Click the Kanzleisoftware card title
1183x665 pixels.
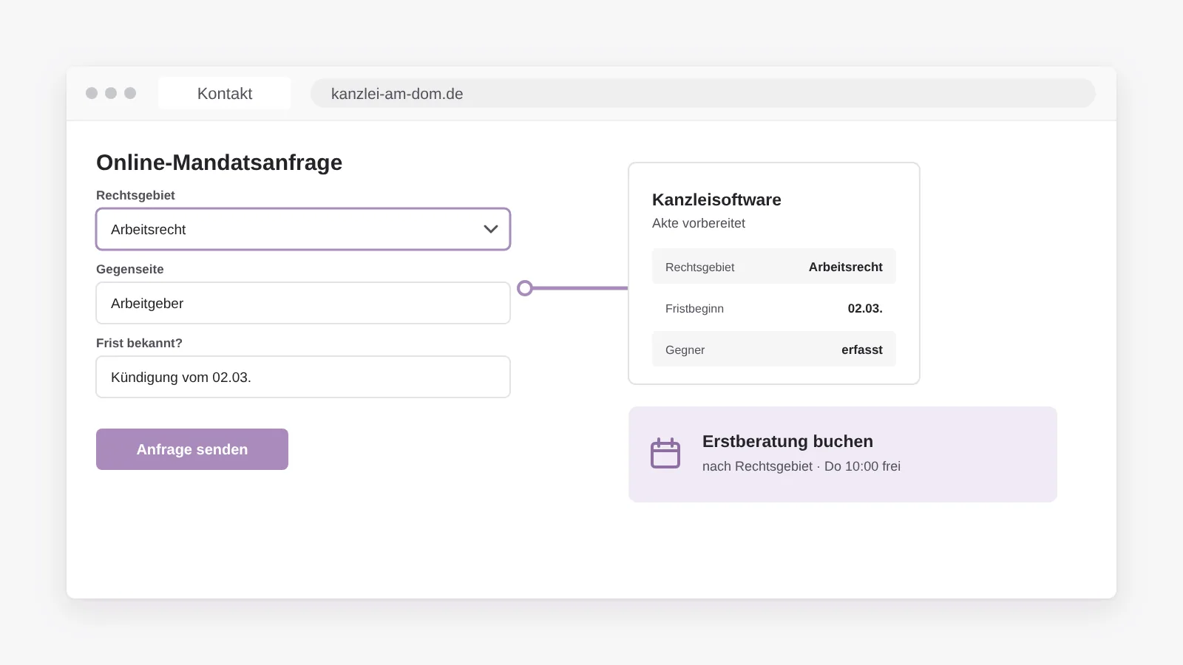point(716,199)
